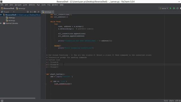Collapse the ReverseShell project root node
This screenshot has width=181, height=102.
click(x=1, y=15)
